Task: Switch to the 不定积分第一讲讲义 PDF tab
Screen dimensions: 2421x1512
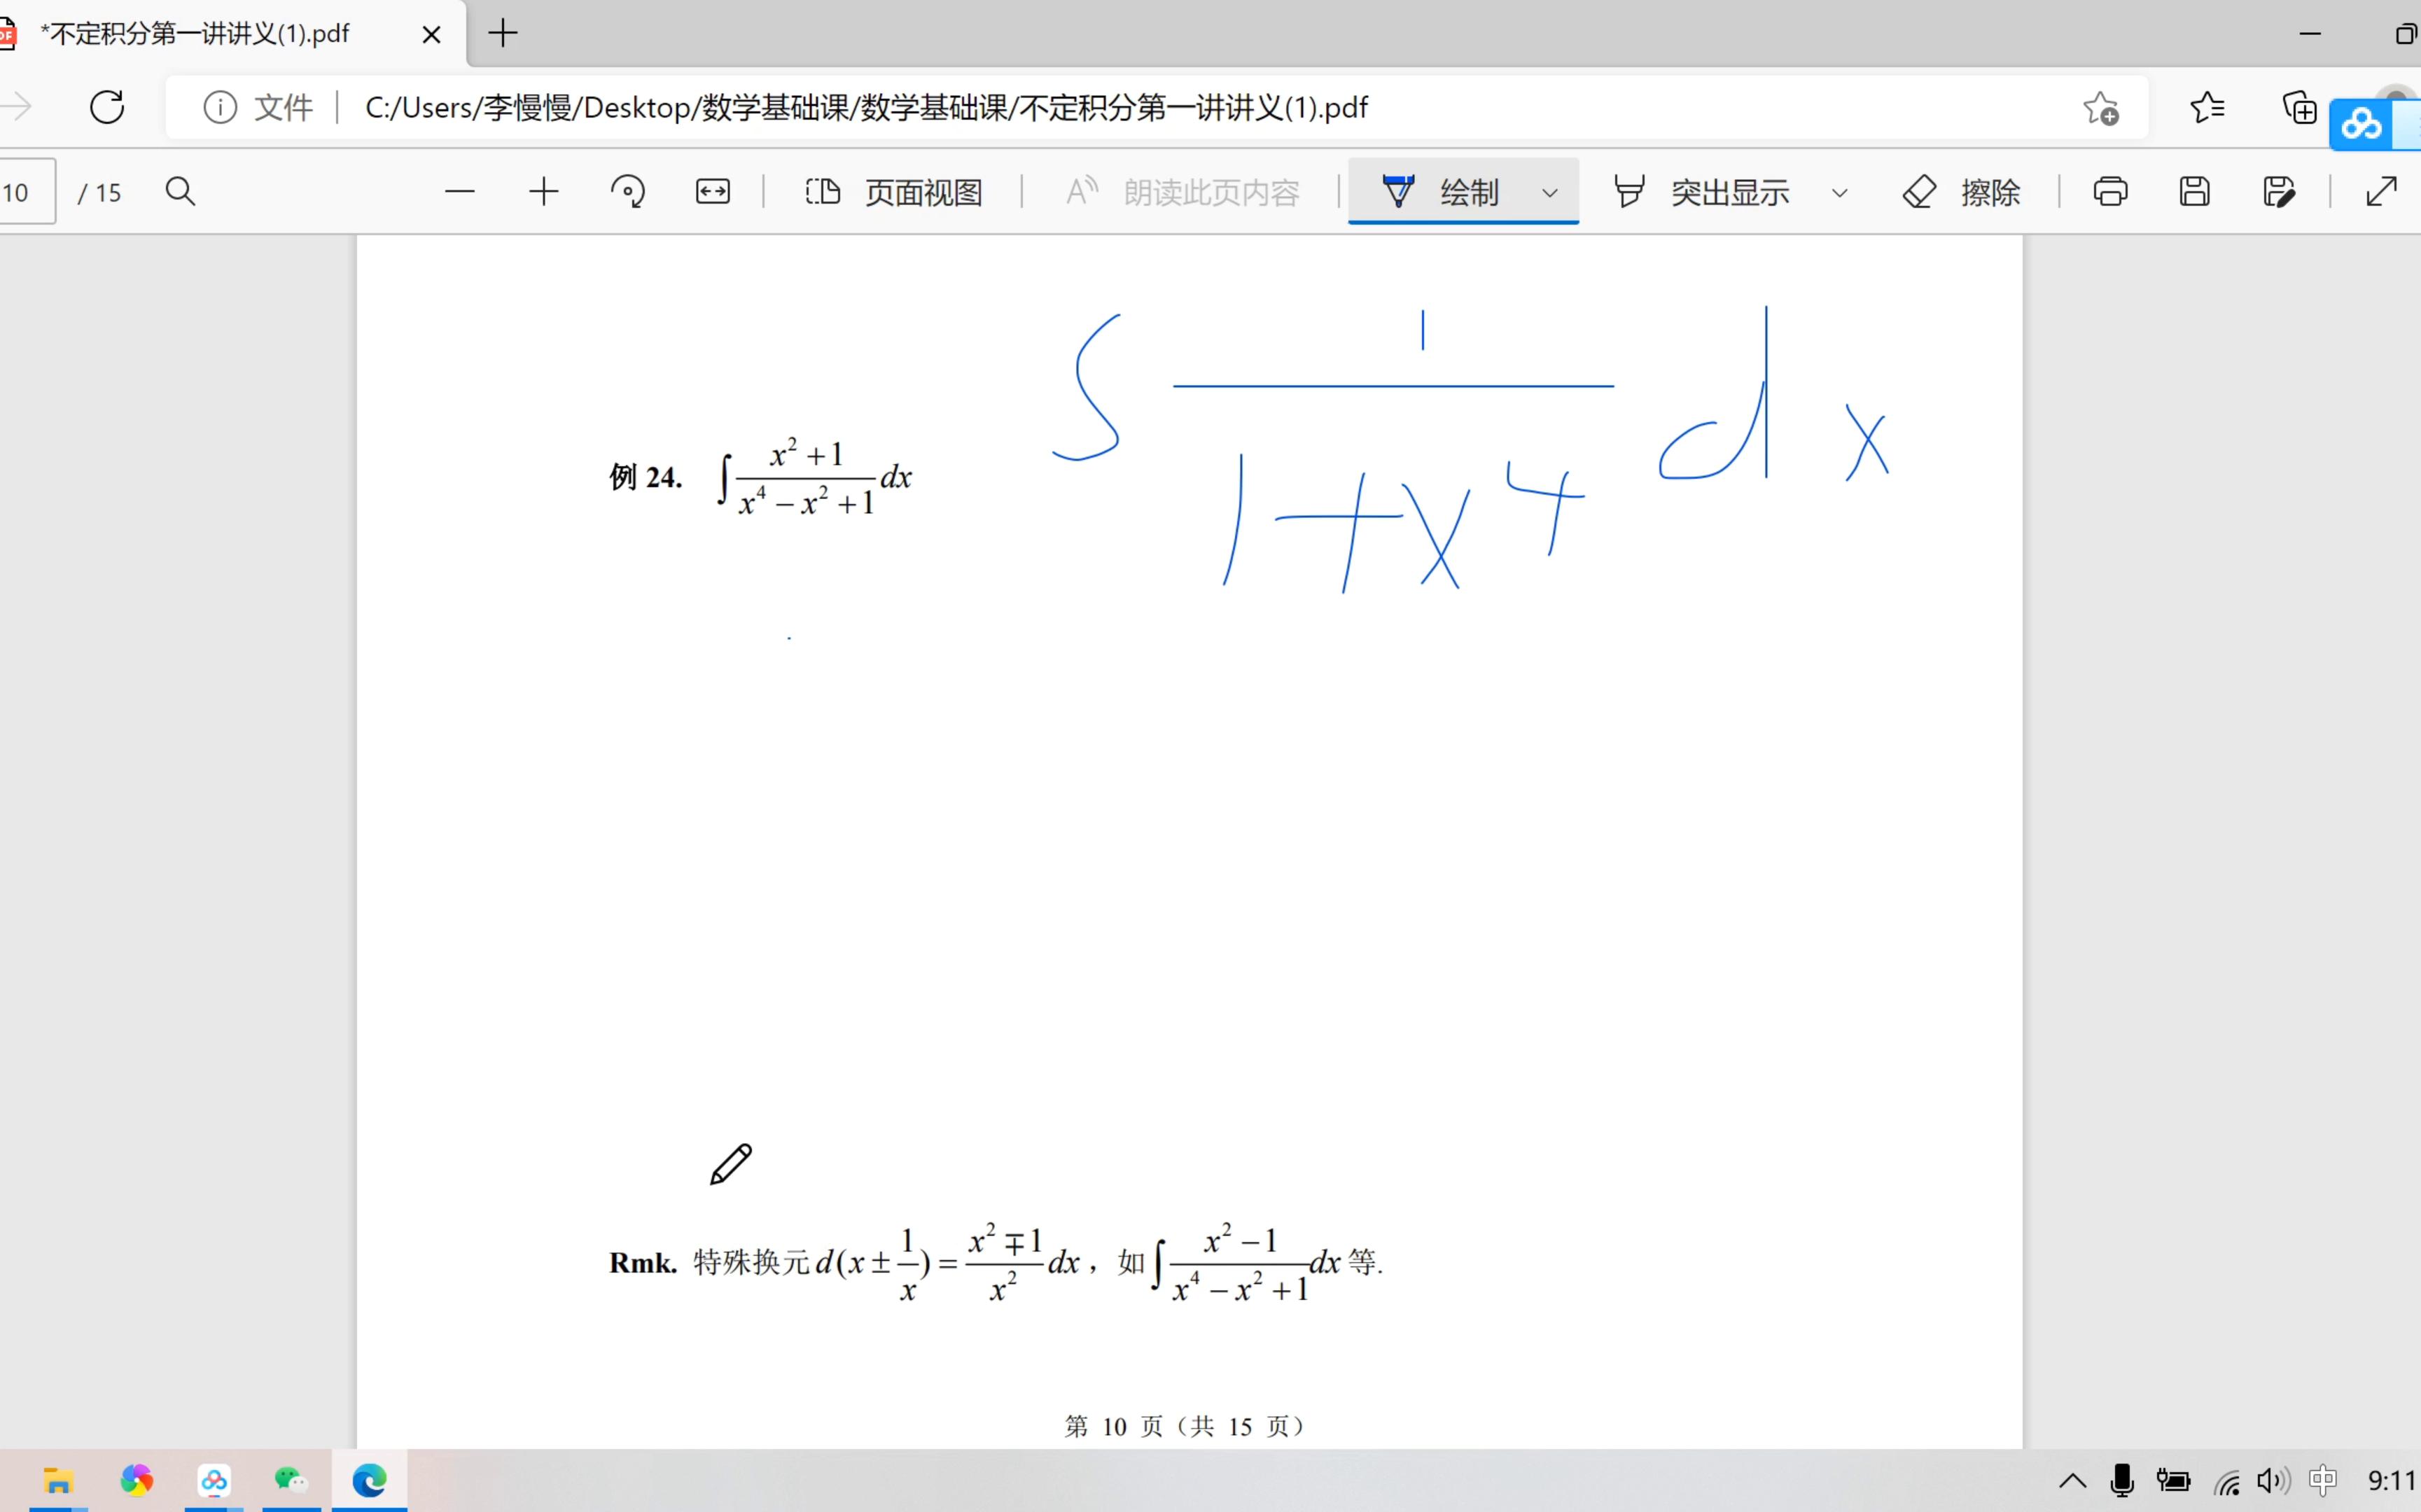Action: (x=200, y=33)
